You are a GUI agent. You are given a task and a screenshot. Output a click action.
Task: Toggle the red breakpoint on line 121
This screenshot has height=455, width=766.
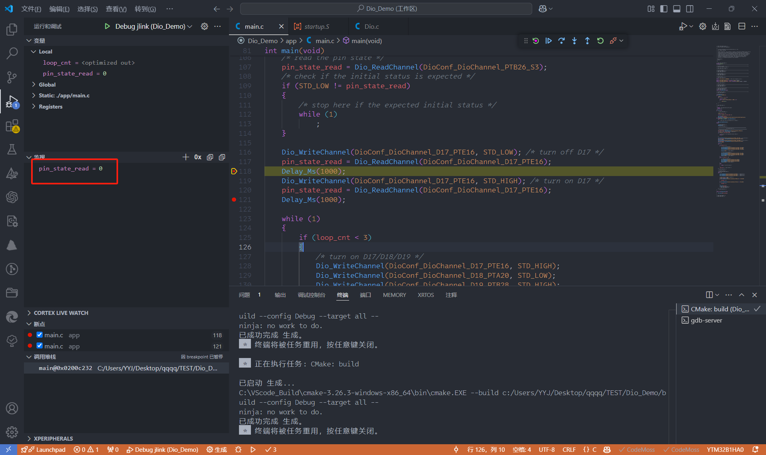[x=234, y=200]
